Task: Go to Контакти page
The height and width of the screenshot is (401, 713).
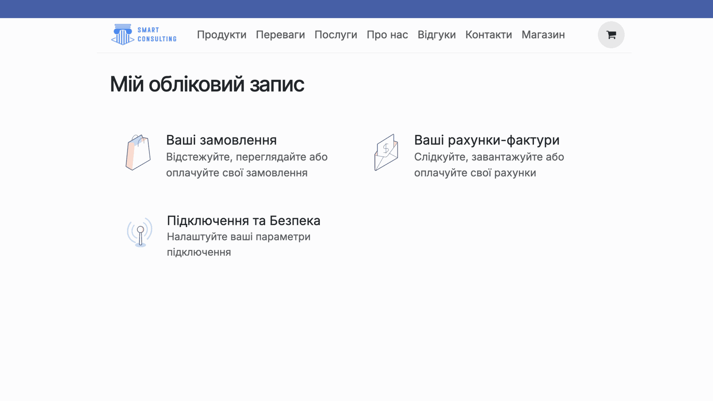Action: click(488, 35)
